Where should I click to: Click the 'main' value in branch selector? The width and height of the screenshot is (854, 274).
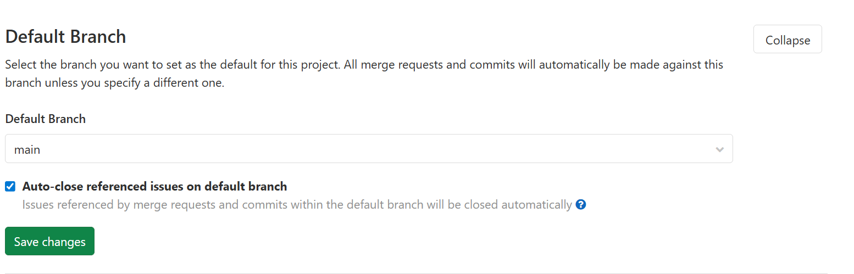(27, 149)
